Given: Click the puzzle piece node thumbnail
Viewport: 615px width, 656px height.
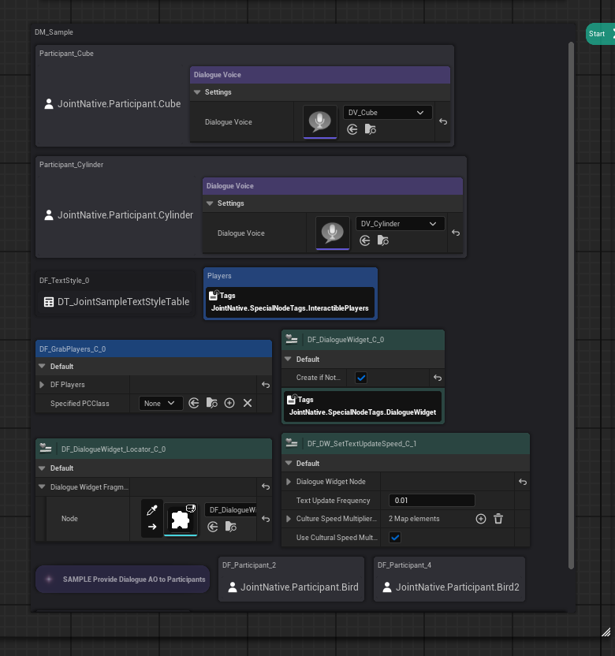Looking at the screenshot, I should point(181,518).
